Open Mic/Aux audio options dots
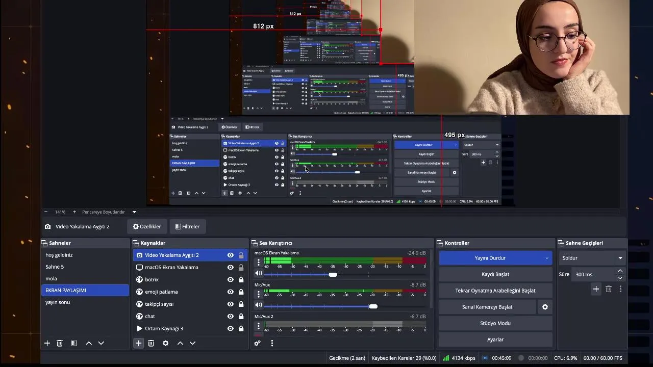 click(x=259, y=294)
